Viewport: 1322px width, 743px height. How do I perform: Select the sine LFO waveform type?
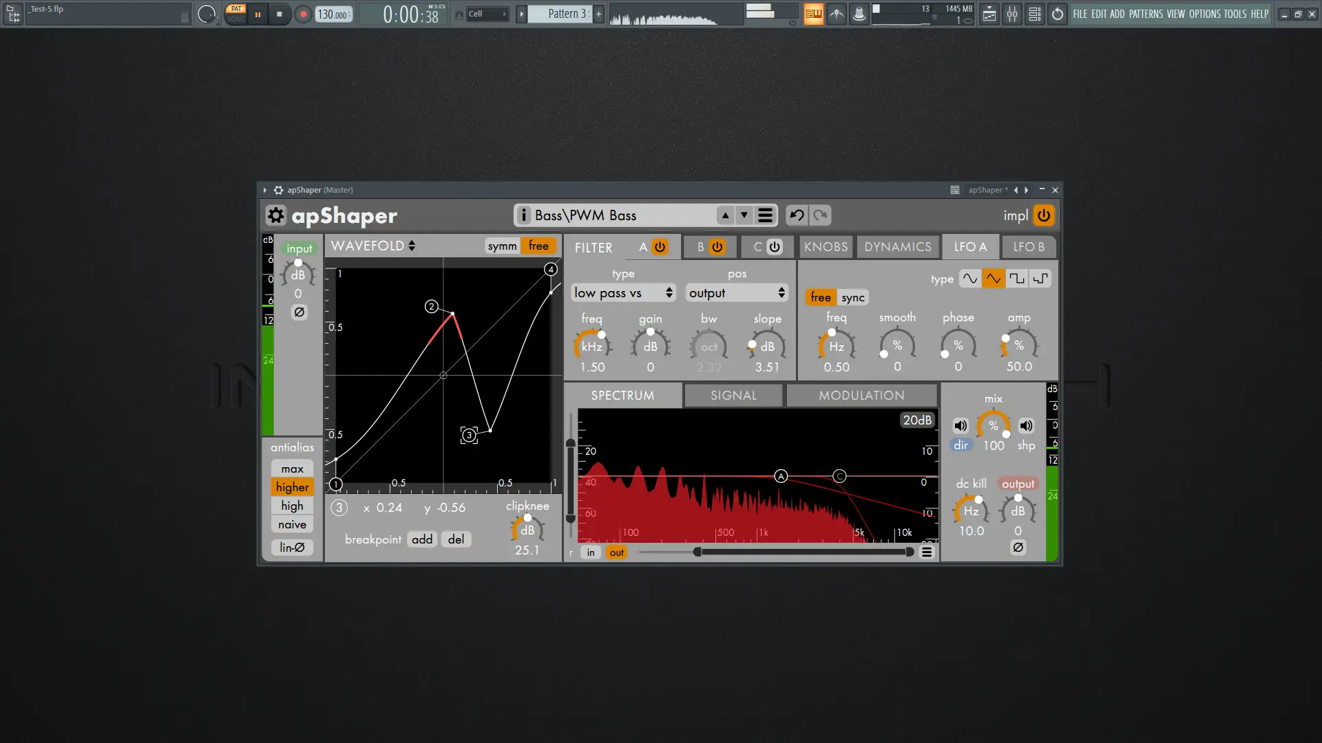click(969, 279)
